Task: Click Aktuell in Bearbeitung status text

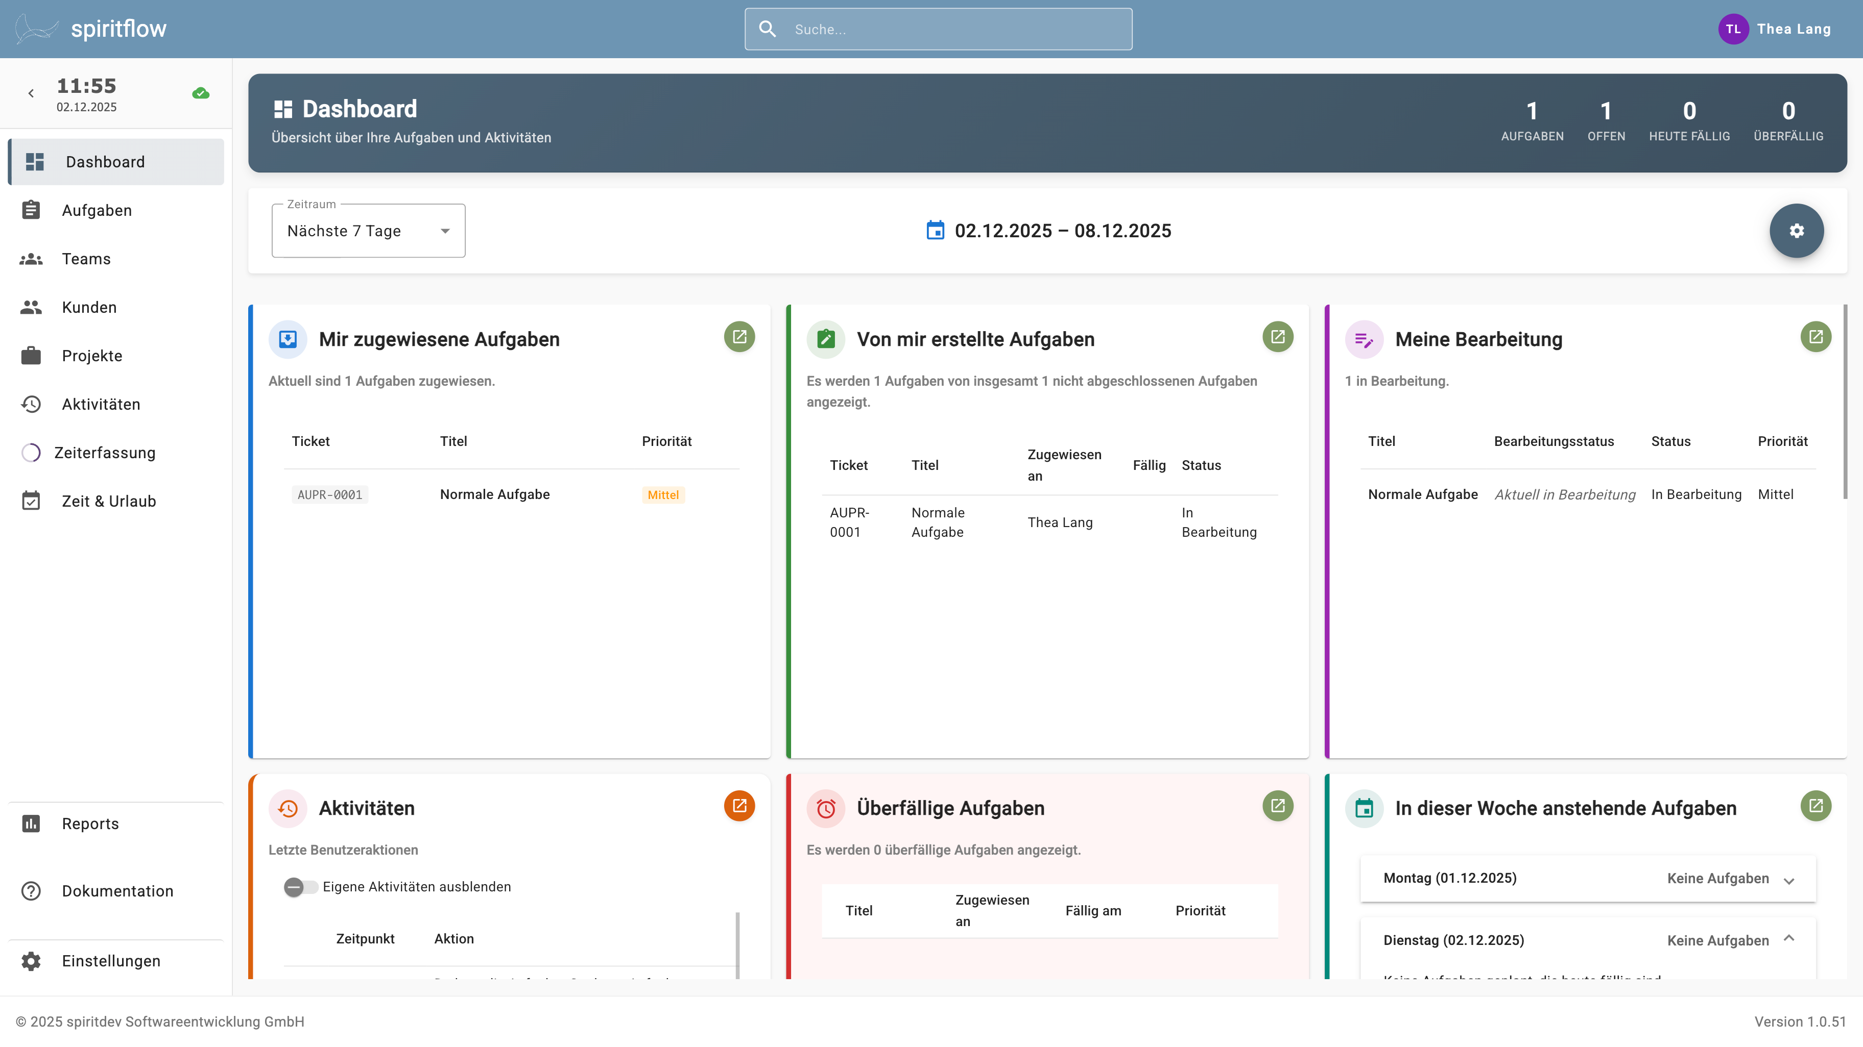Action: 1564,494
